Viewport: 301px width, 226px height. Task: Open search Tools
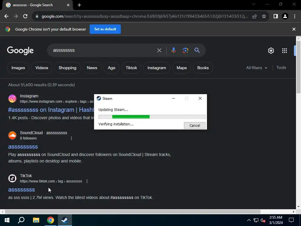[281, 68]
